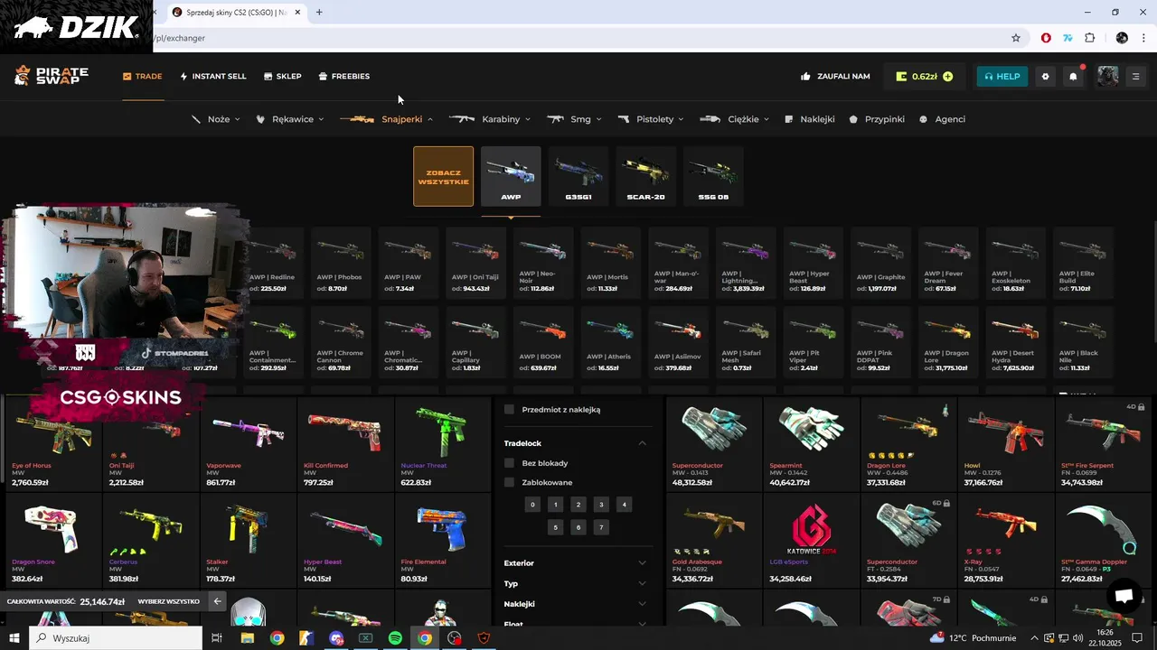Open the hamburger menu next to the avatar
The image size is (1157, 650).
tap(1136, 77)
